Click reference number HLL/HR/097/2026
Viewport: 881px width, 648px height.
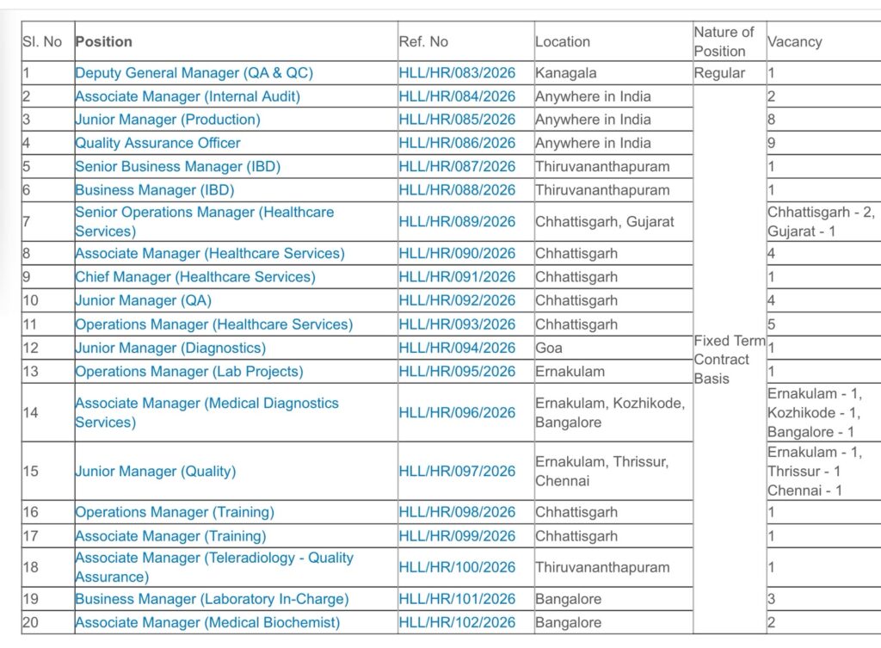pos(457,471)
